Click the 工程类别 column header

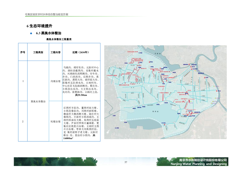(x=38, y=52)
